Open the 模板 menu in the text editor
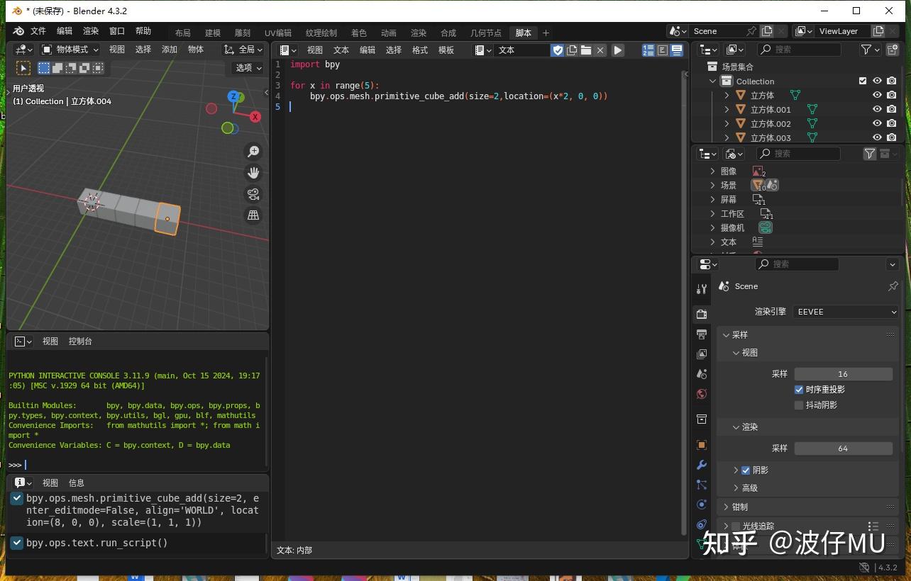 [x=446, y=50]
